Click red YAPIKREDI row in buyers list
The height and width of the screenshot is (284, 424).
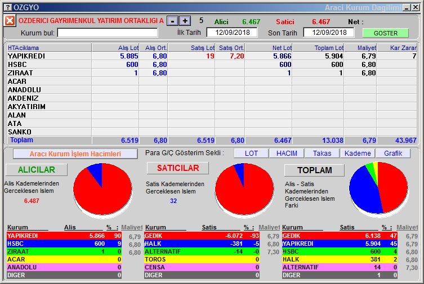[x=64, y=236]
